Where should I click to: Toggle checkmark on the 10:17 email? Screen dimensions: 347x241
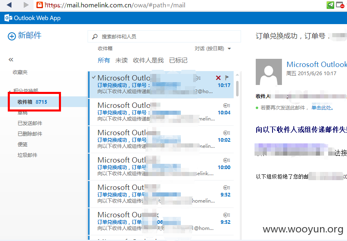94,77
